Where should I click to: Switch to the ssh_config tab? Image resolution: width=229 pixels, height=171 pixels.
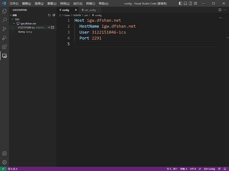coord(90,10)
